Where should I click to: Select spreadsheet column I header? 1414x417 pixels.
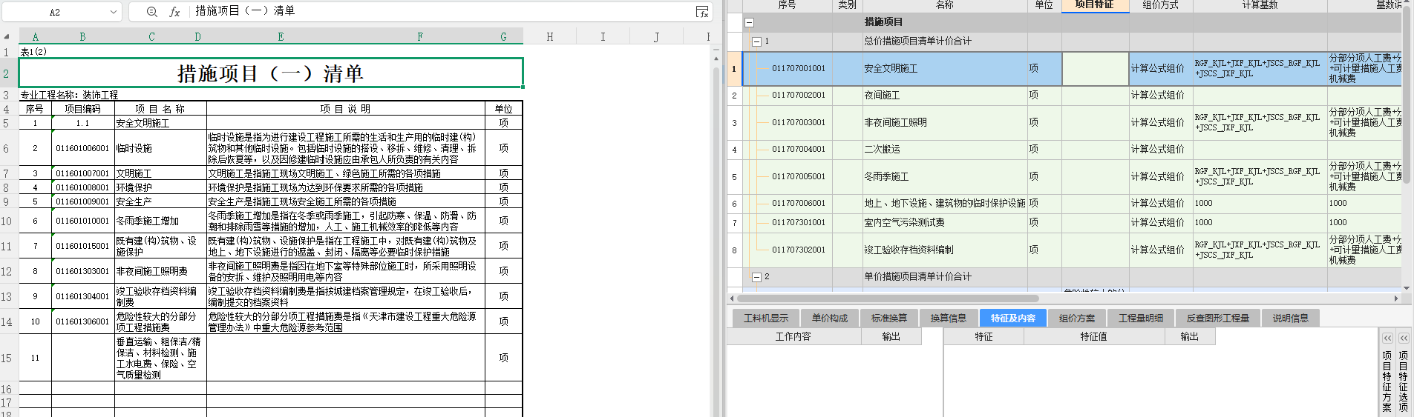click(603, 36)
